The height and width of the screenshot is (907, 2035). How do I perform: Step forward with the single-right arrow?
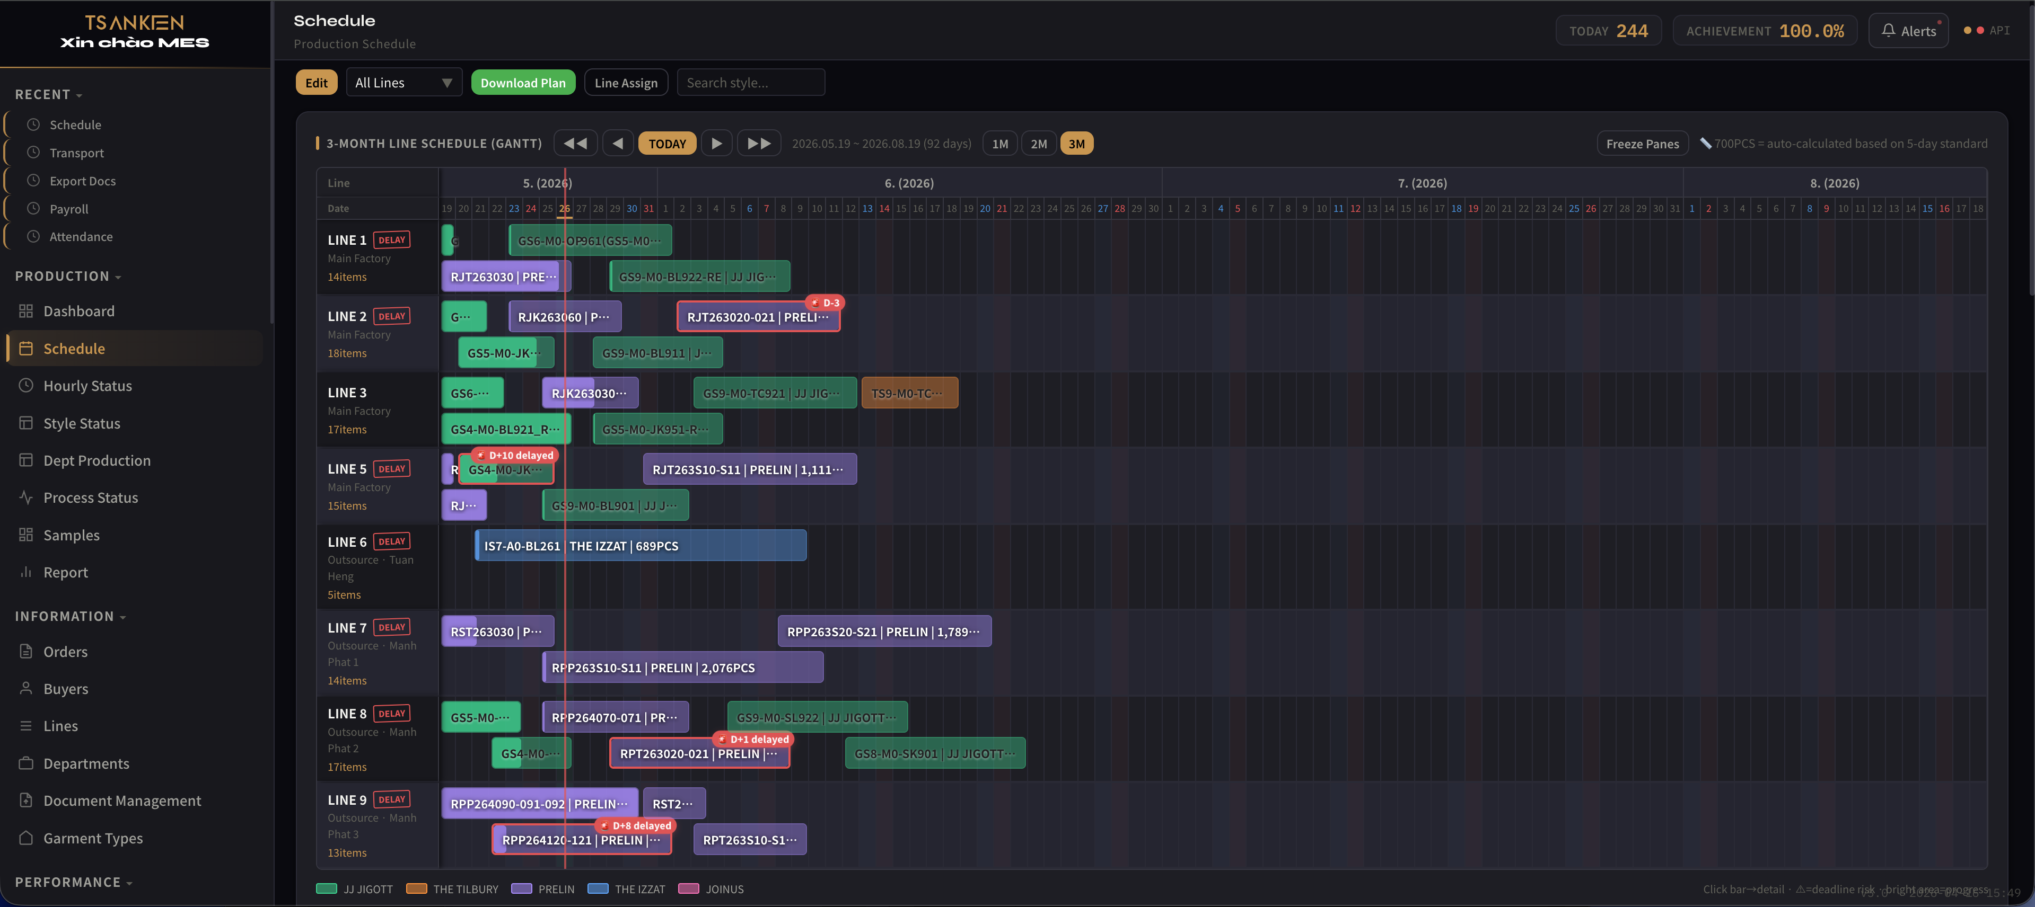[x=716, y=144]
